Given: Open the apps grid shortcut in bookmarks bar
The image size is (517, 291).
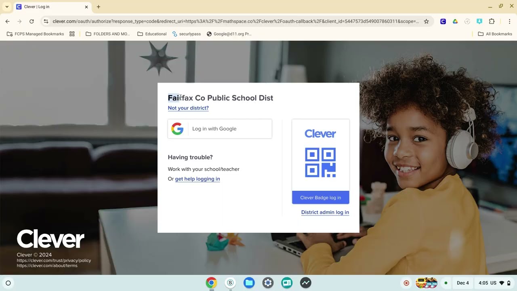Looking at the screenshot, I should pyautogui.click(x=72, y=34).
